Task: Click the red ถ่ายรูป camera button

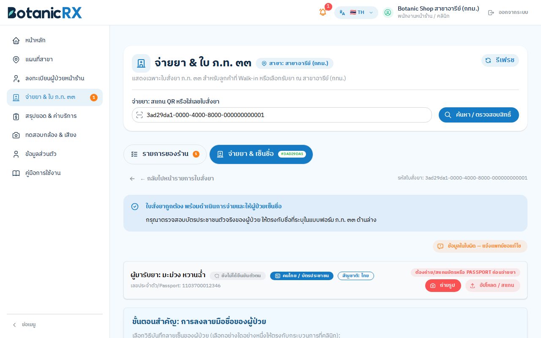Action: 443,286
